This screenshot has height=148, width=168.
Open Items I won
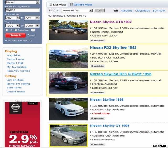15,59
